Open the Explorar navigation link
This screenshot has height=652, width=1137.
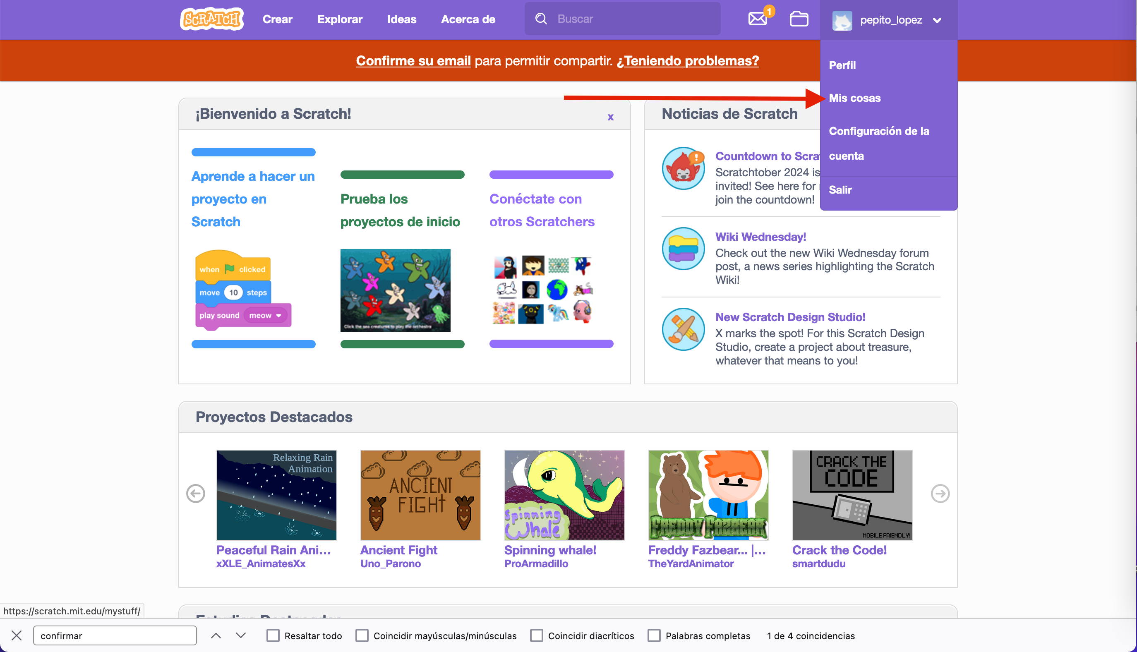339,19
